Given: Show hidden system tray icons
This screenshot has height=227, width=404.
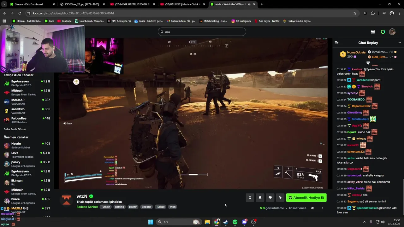Looking at the screenshot, I should pyautogui.click(x=364, y=222).
